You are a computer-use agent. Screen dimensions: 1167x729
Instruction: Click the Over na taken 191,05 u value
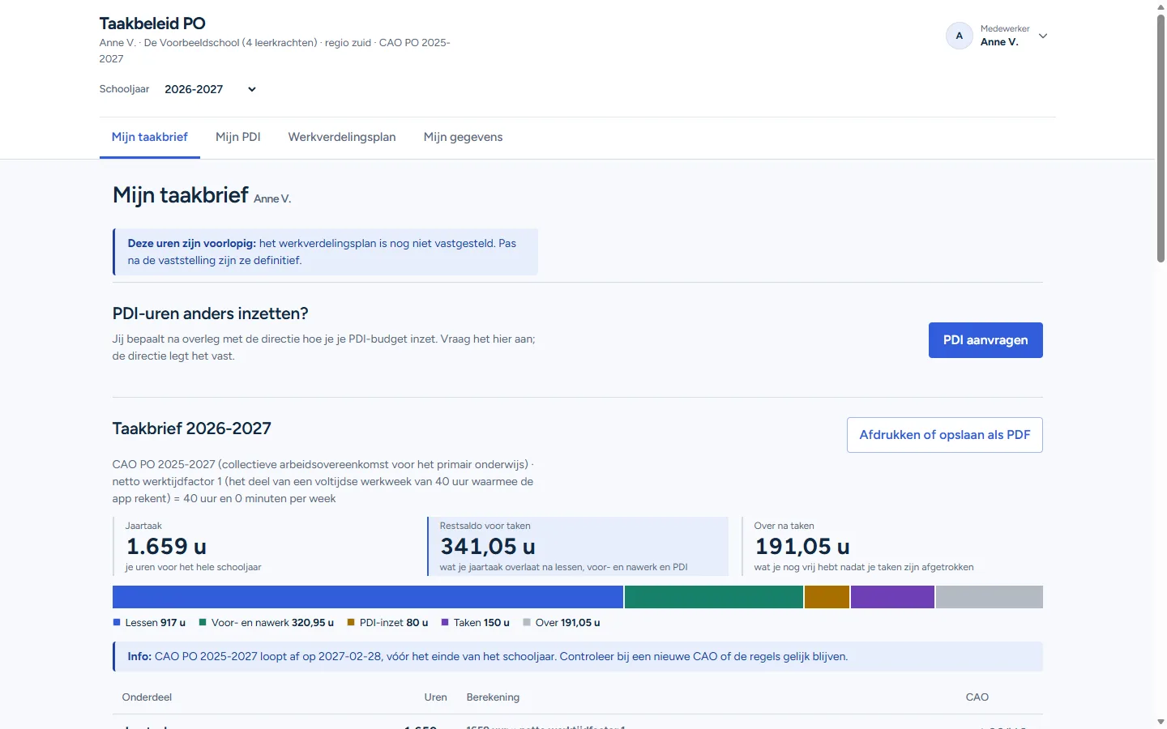pos(802,547)
